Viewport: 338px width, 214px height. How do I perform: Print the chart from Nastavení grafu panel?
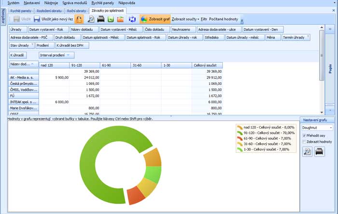[x=319, y=152]
